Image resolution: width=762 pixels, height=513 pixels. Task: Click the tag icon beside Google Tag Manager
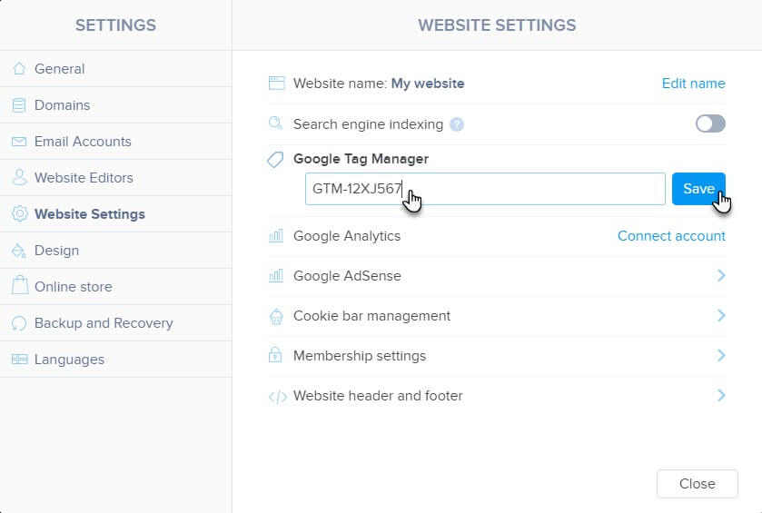tap(275, 159)
